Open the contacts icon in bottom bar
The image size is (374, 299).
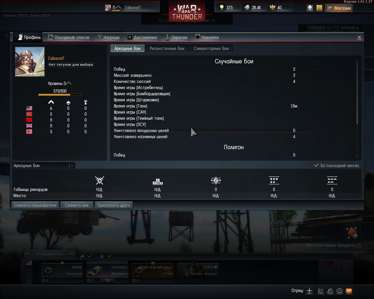(x=330, y=291)
